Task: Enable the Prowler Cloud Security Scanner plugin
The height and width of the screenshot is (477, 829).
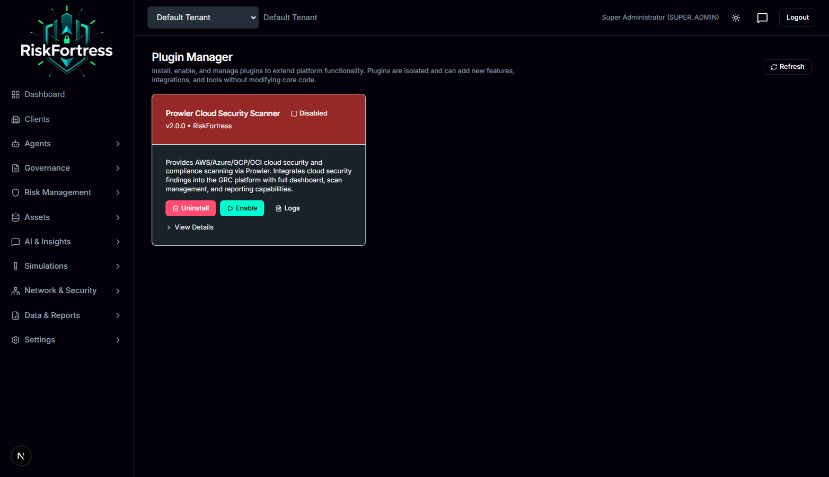Action: coord(242,208)
